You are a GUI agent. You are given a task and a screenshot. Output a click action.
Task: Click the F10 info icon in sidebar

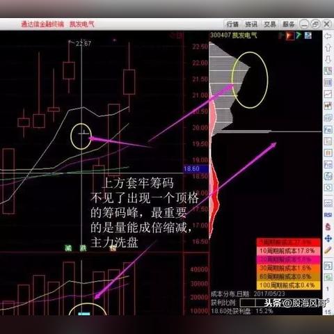pyautogui.click(x=328, y=129)
